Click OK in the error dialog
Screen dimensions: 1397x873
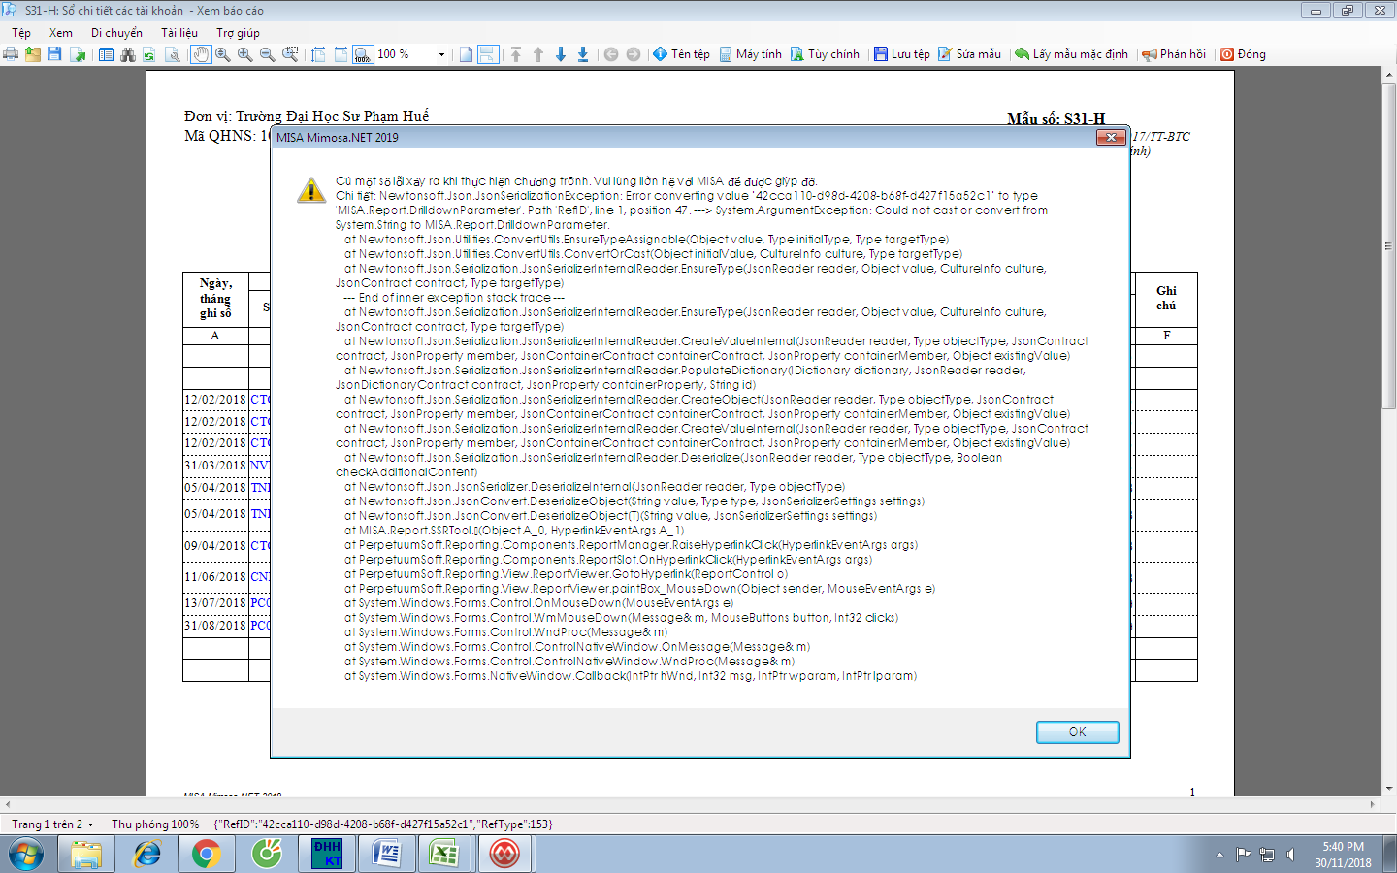pos(1077,732)
